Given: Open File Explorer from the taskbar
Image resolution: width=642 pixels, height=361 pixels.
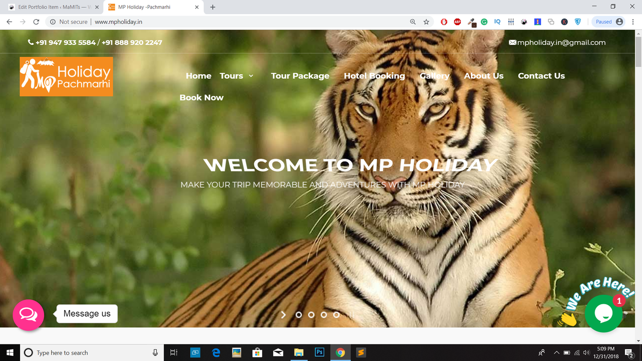Looking at the screenshot, I should point(299,352).
